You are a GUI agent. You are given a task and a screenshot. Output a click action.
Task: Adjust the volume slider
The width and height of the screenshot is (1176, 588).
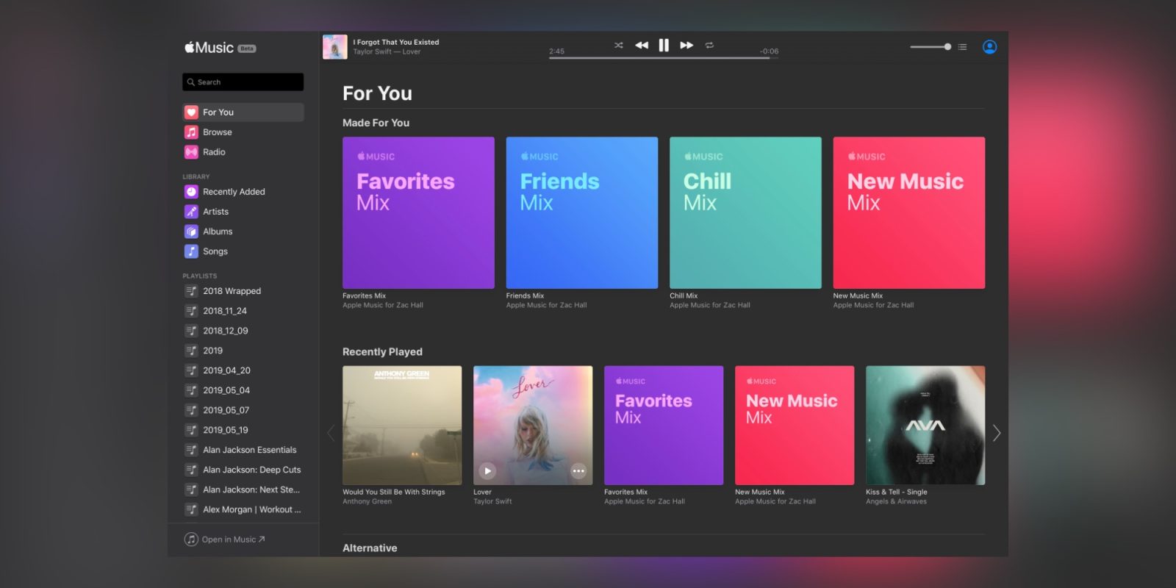(947, 47)
